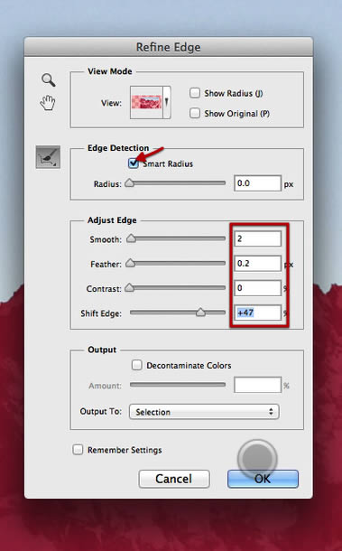Screen dimensions: 342x551
Task: Open the Output To Selection dropdown
Action: pyautogui.click(x=204, y=412)
